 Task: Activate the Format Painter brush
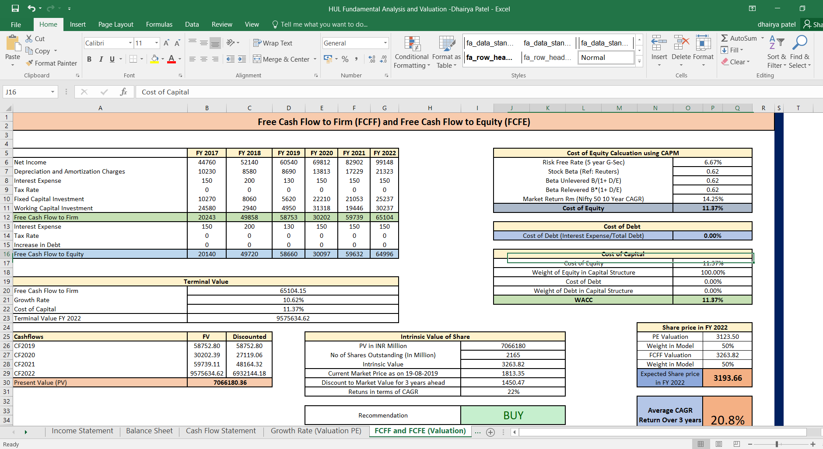coord(51,63)
